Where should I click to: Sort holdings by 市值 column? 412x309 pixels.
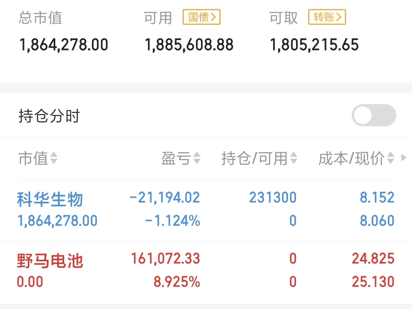click(38, 158)
